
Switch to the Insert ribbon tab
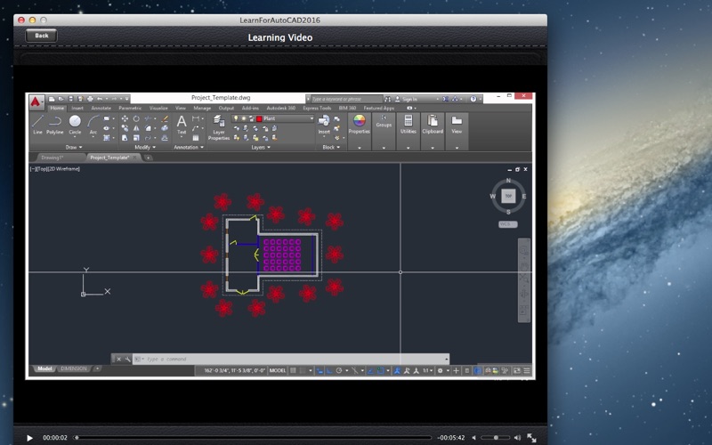(x=77, y=108)
